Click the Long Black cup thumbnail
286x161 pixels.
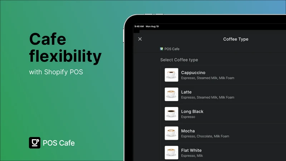click(x=172, y=114)
